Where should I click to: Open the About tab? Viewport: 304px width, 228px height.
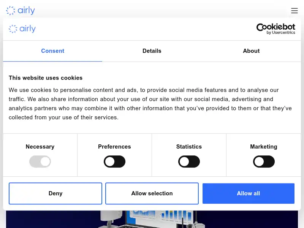tap(251, 51)
